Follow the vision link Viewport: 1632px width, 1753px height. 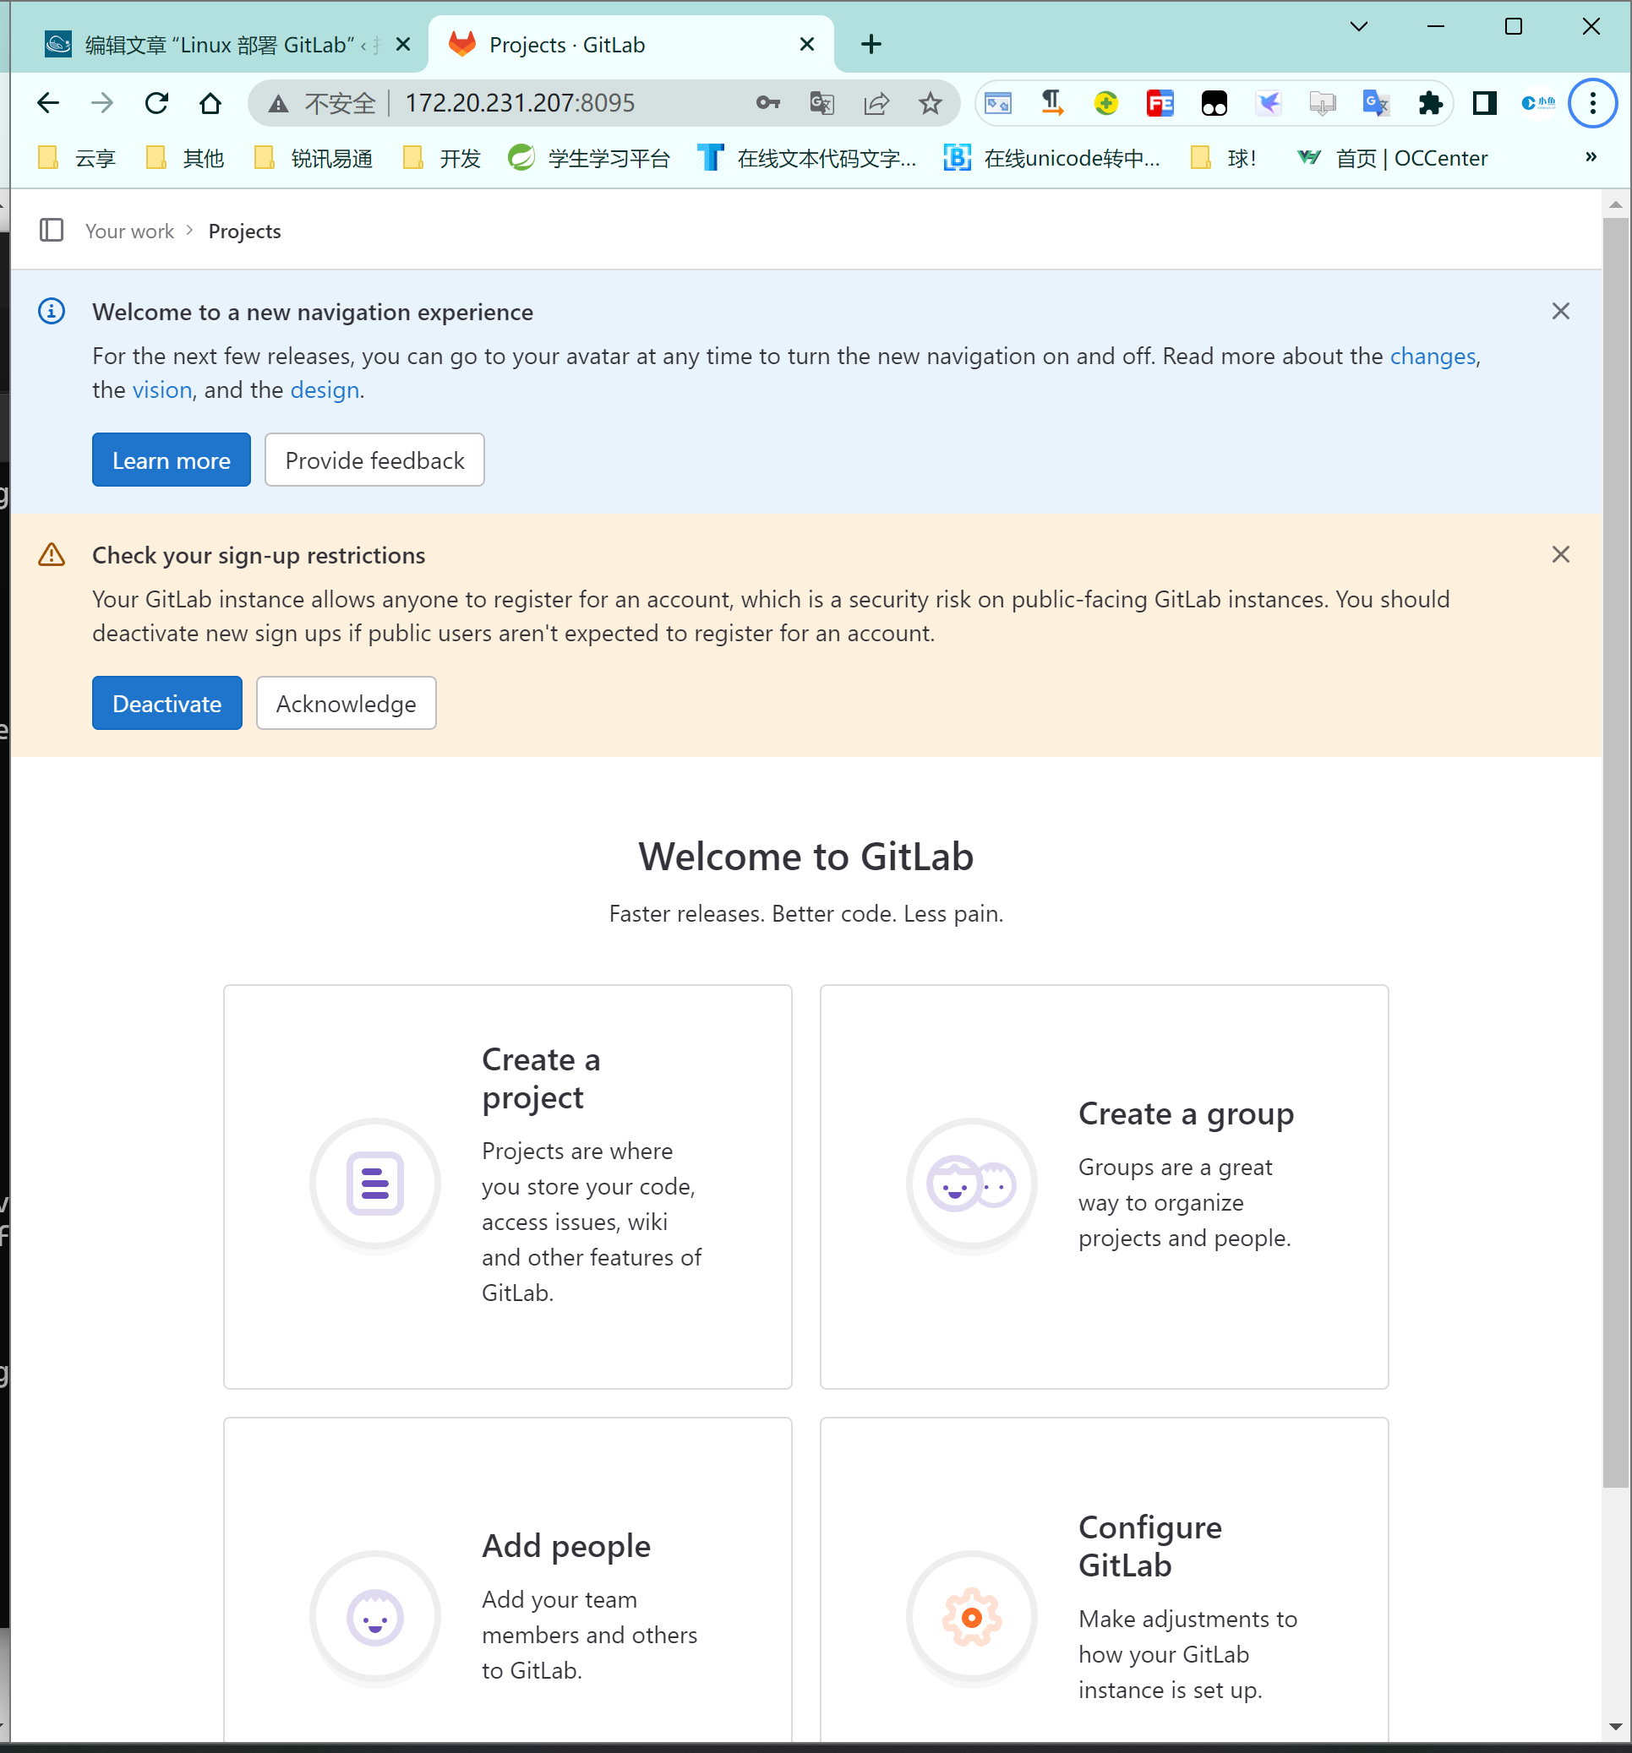tap(162, 389)
